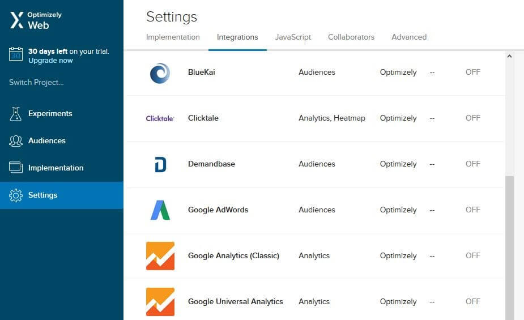Click the BlueKai logo icon
Screen dimensions: 524x320
pyautogui.click(x=160, y=73)
